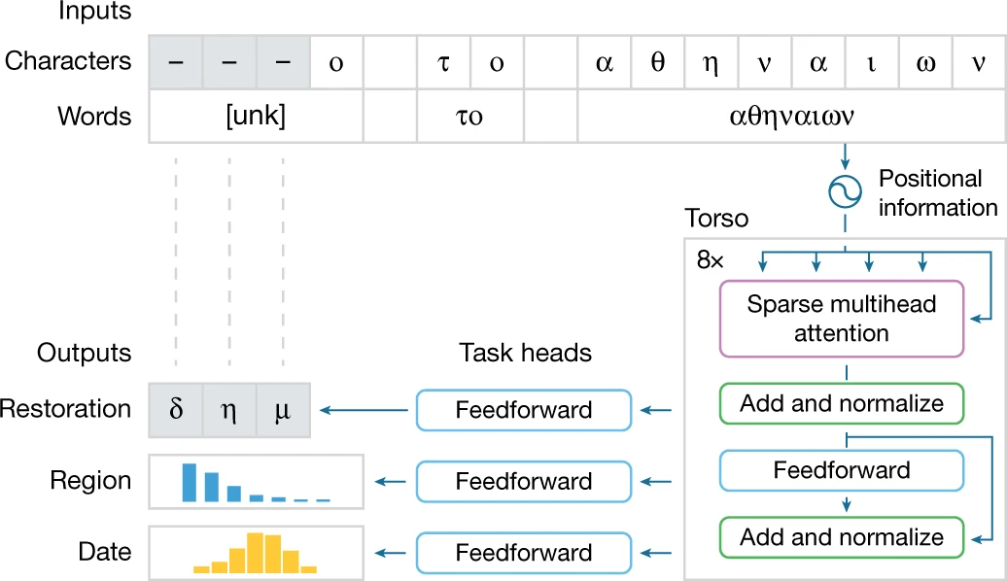
Task: Select the [unk] word cell
Action: click(x=256, y=117)
